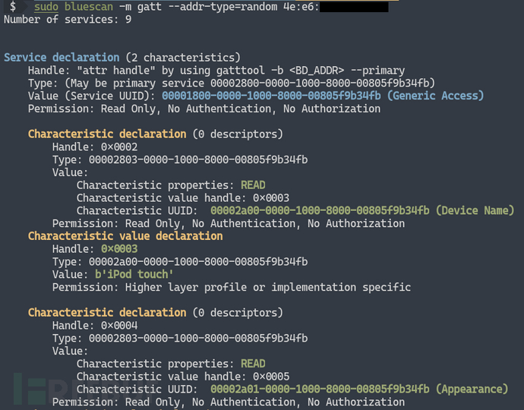Screen dimensions: 524x410
Task: Select Permission line below Device Name UUID
Action: (229, 223)
